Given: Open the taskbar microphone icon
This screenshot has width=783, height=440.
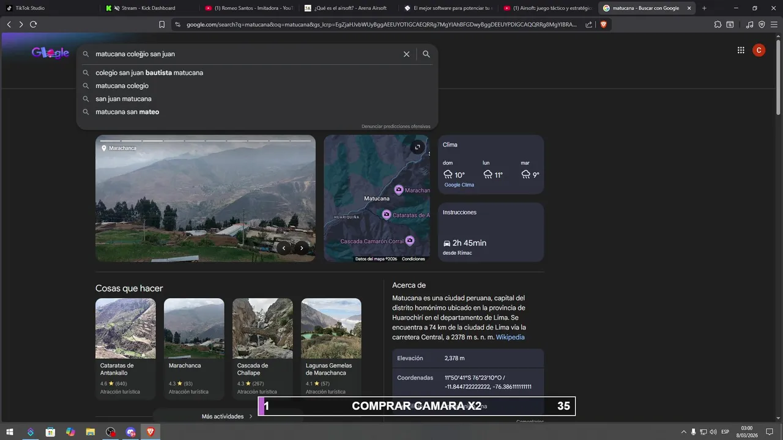Looking at the screenshot, I should click(x=693, y=432).
